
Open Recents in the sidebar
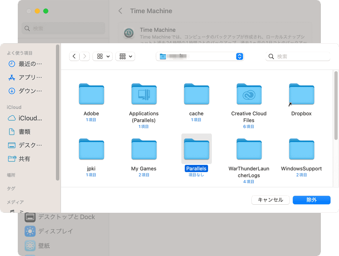[x=25, y=64]
